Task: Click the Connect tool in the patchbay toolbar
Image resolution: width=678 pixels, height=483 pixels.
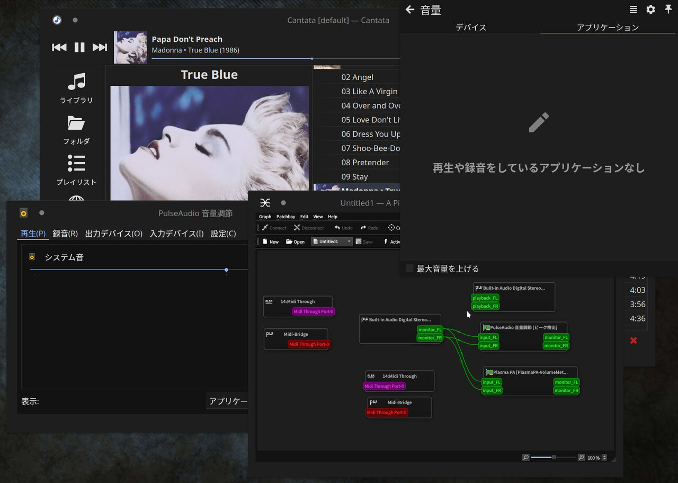Action: [273, 228]
